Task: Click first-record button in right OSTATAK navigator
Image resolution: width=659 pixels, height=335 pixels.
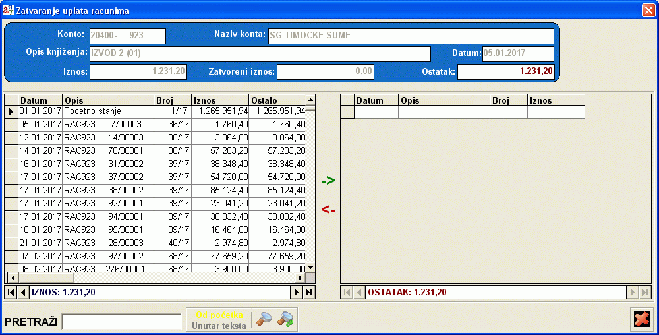Action: pos(347,293)
